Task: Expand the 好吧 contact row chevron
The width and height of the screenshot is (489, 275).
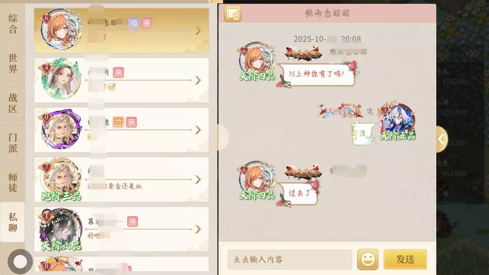Action: tap(198, 229)
